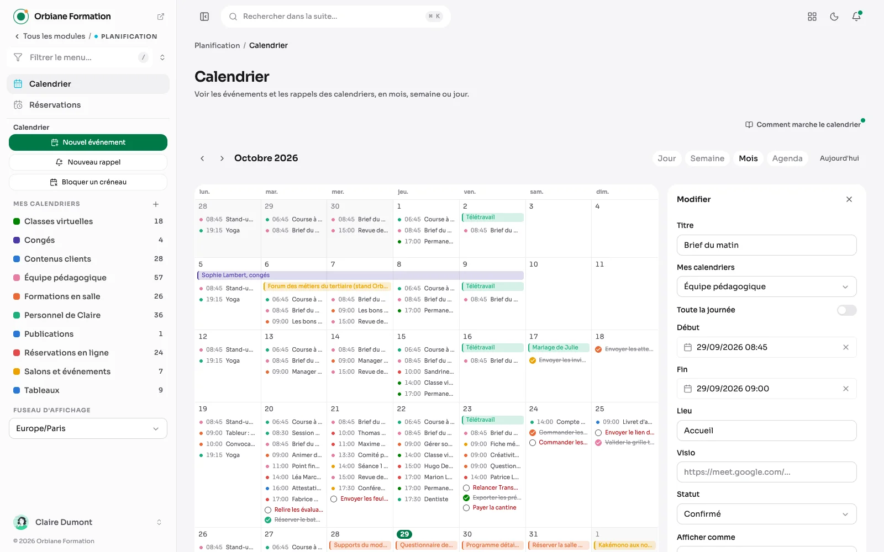The height and width of the screenshot is (552, 884).
Task: Add a calendar with the plus icon
Action: click(156, 204)
